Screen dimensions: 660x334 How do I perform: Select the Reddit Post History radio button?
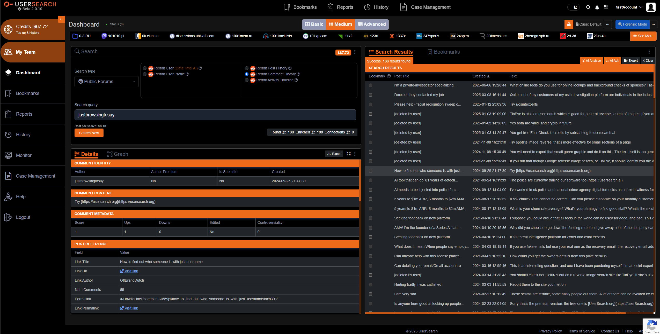click(246, 68)
